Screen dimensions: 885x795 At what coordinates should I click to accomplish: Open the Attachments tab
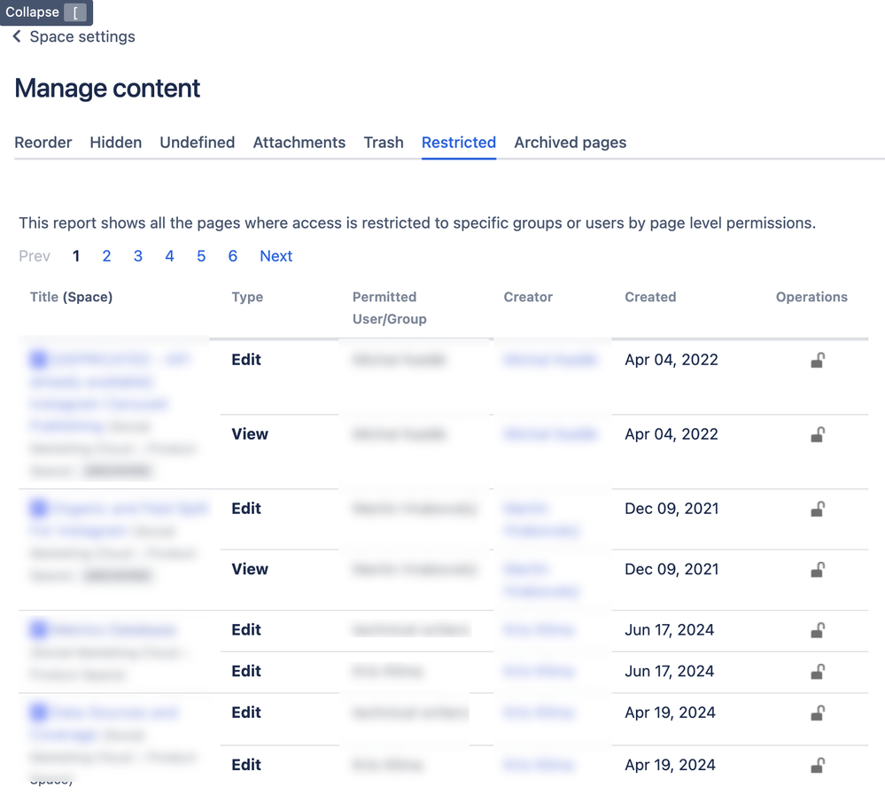coord(299,143)
